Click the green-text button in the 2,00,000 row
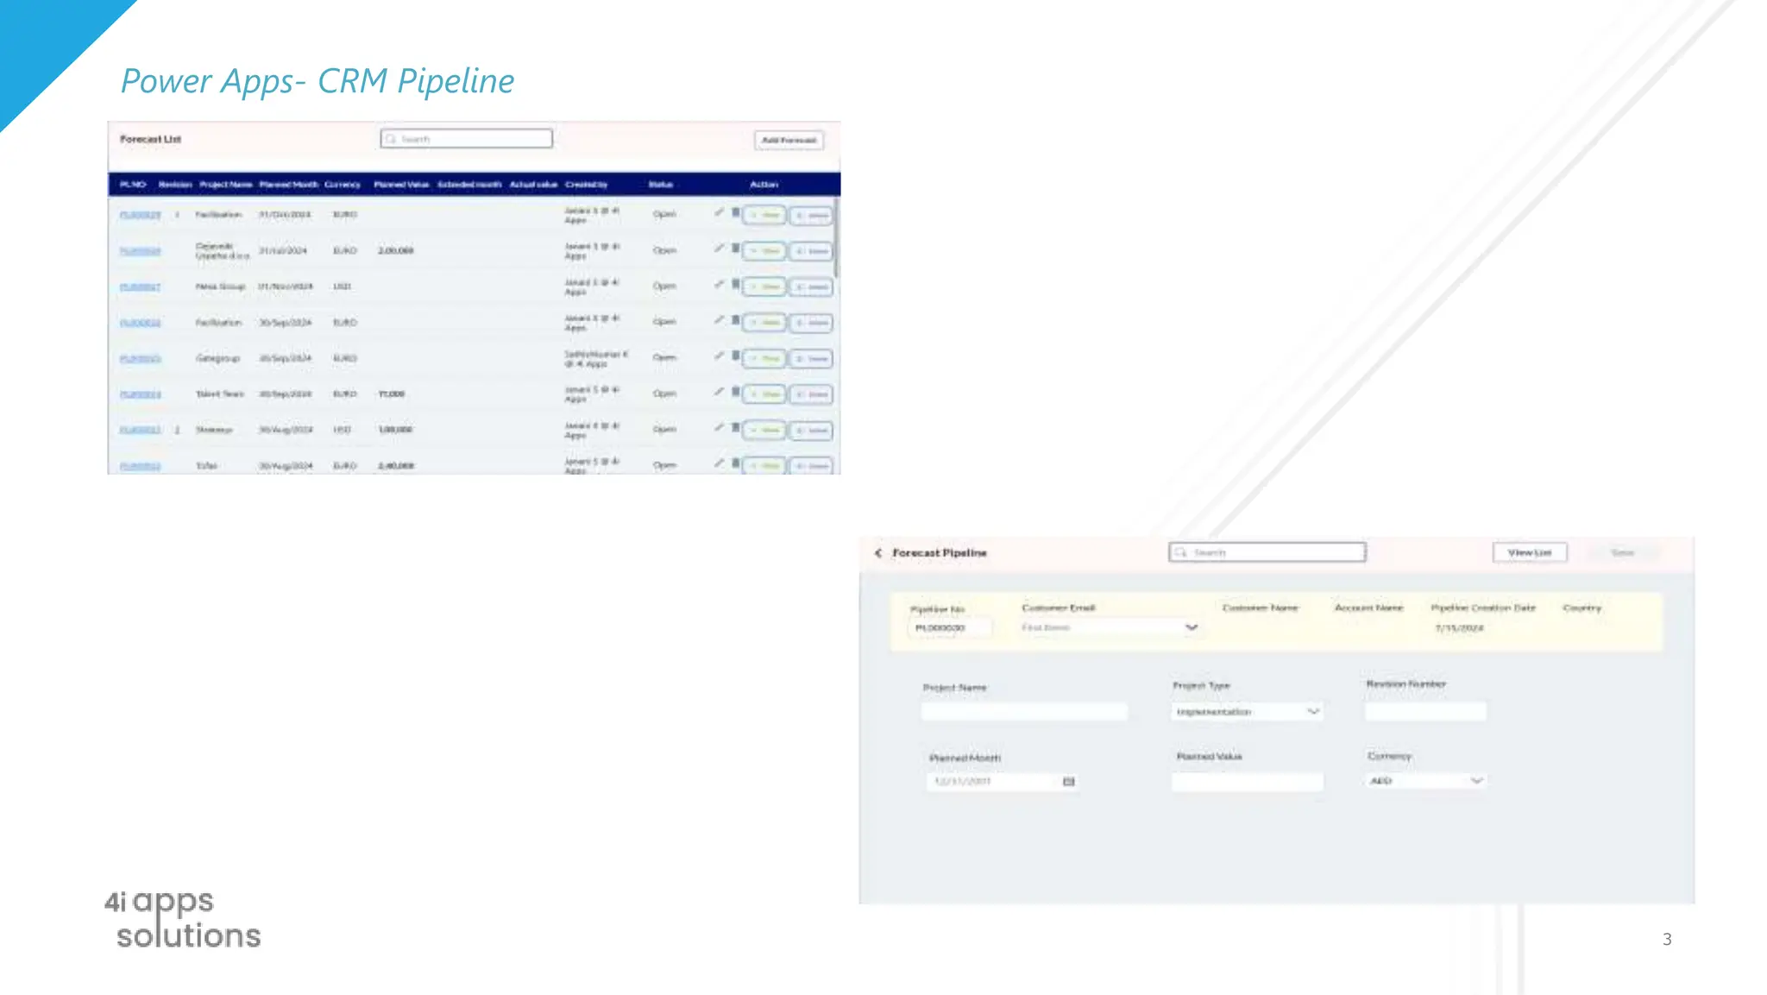The height and width of the screenshot is (995, 1767). (764, 251)
